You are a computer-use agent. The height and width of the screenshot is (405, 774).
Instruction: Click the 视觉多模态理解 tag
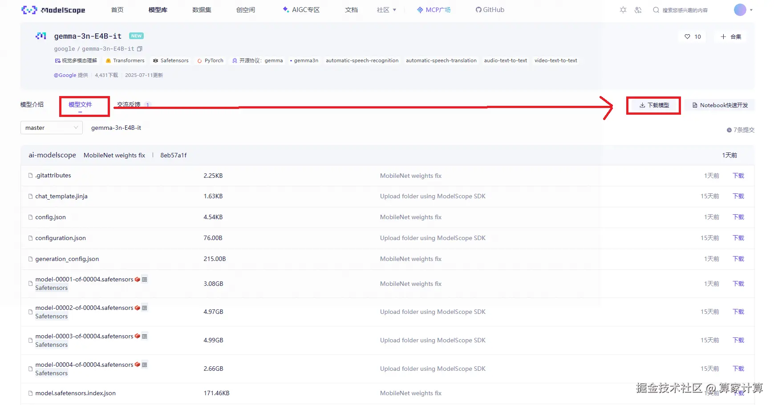click(76, 60)
